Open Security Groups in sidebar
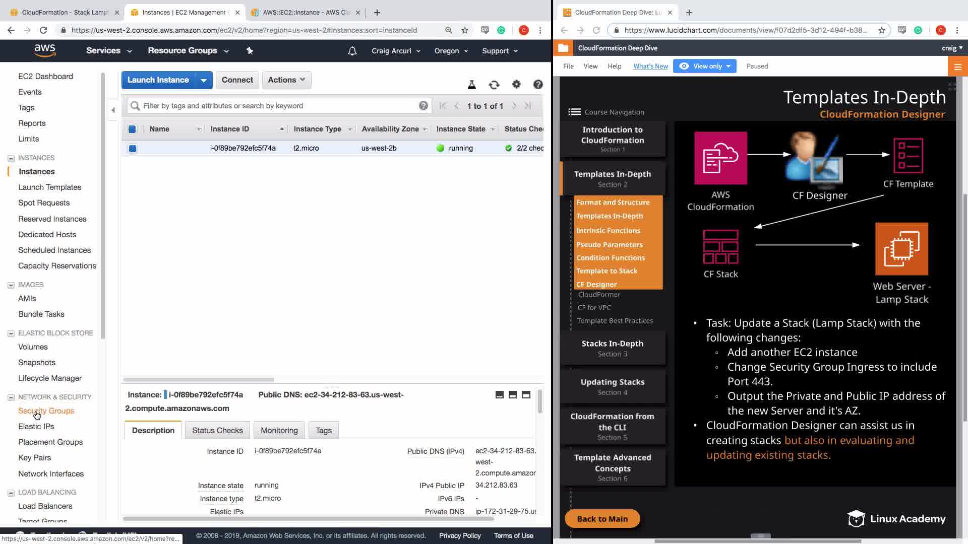Screen dimensions: 968x544 [46, 411]
